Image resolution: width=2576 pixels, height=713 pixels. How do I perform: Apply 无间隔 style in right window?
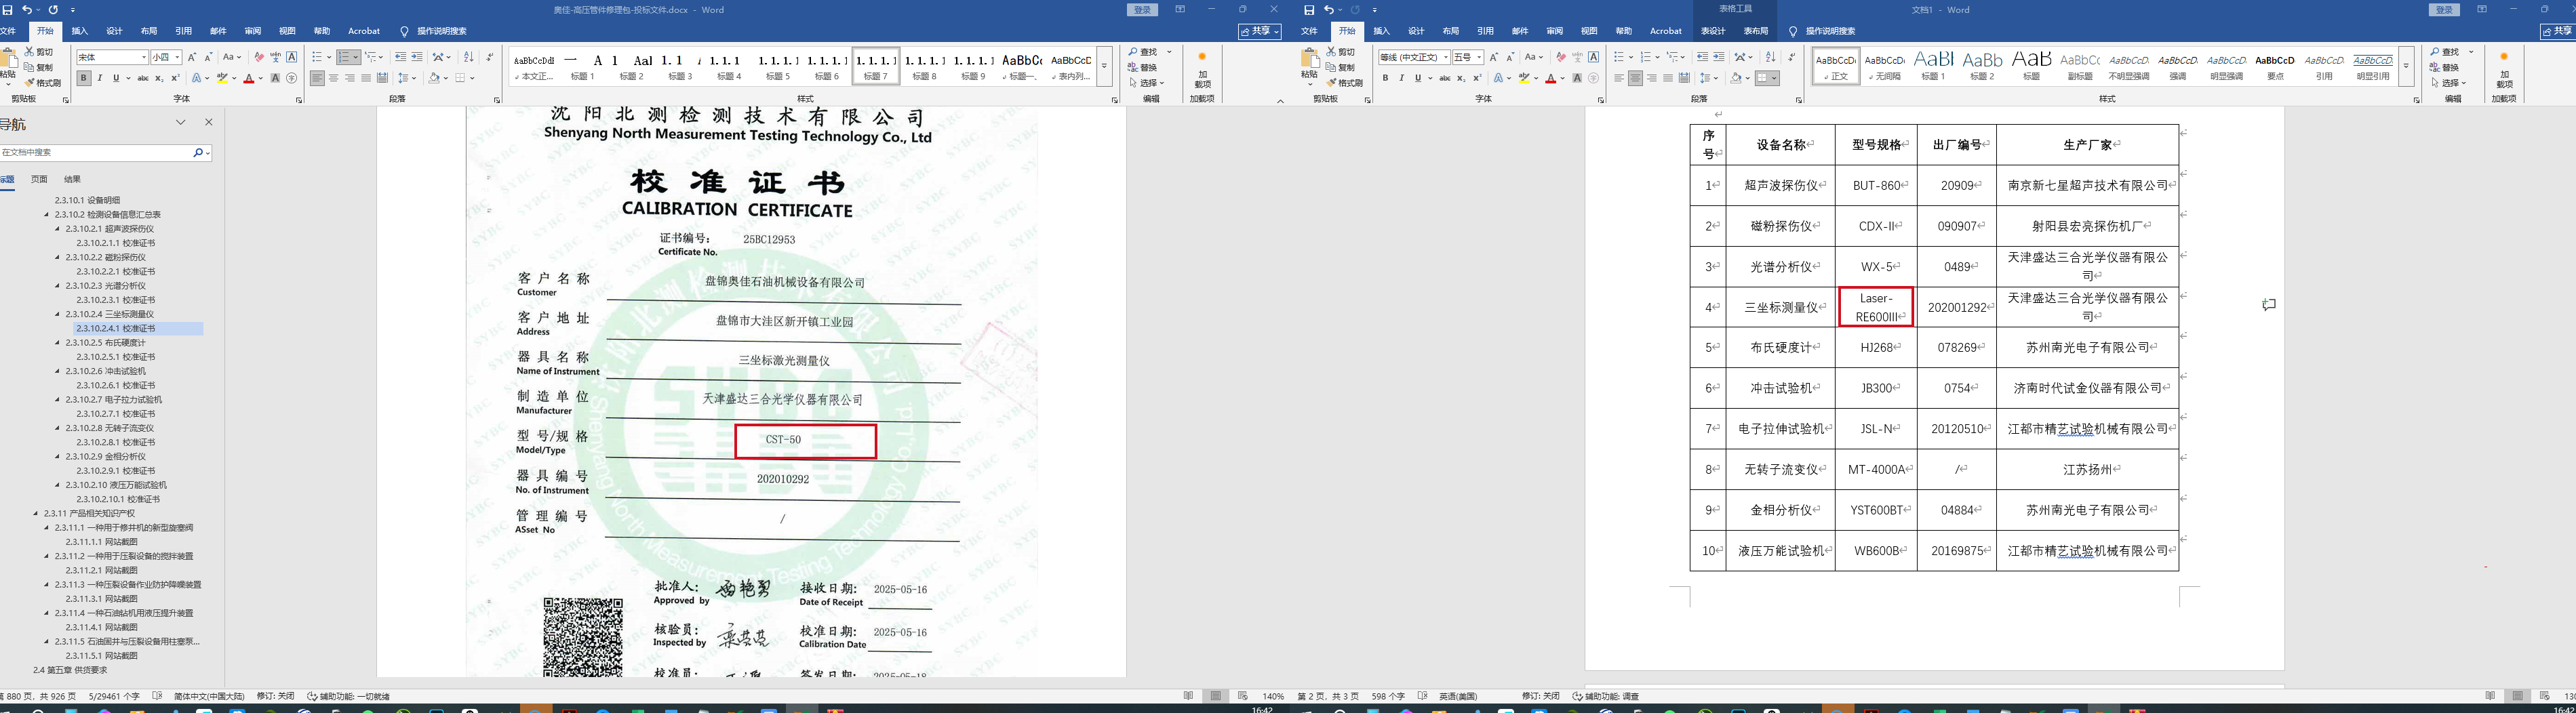(x=1885, y=66)
